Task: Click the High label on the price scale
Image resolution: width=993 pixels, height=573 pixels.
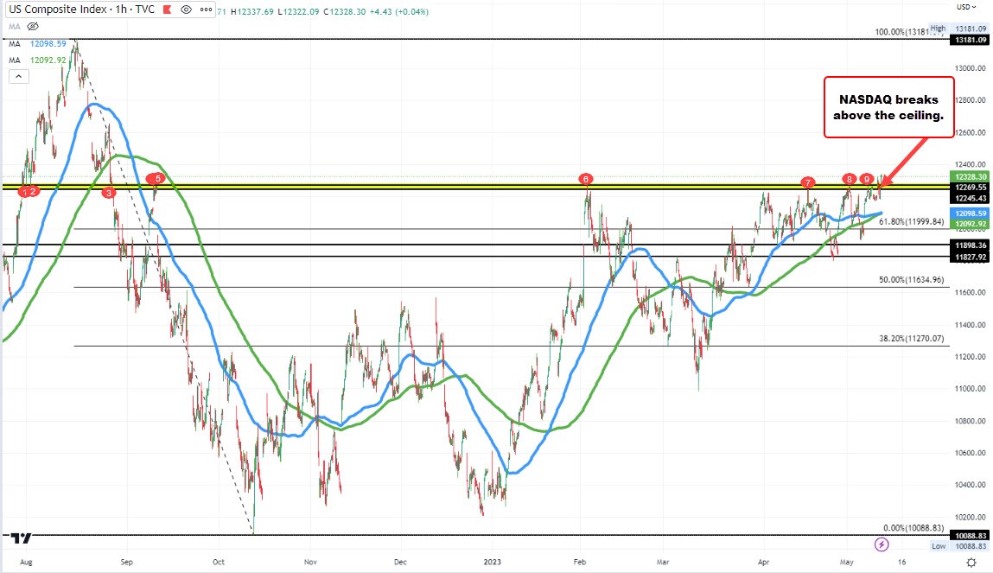Action: 938,29
